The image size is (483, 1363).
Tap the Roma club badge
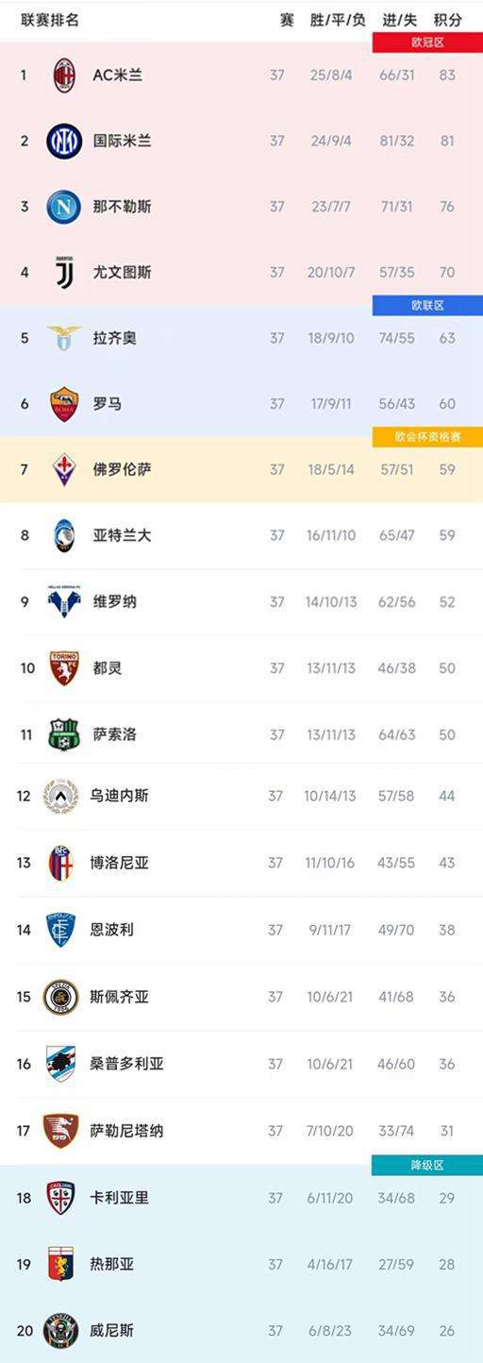click(64, 404)
